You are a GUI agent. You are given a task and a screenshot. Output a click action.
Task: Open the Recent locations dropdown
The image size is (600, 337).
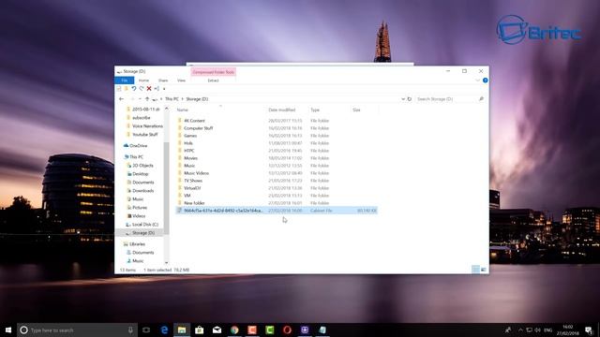[140, 99]
